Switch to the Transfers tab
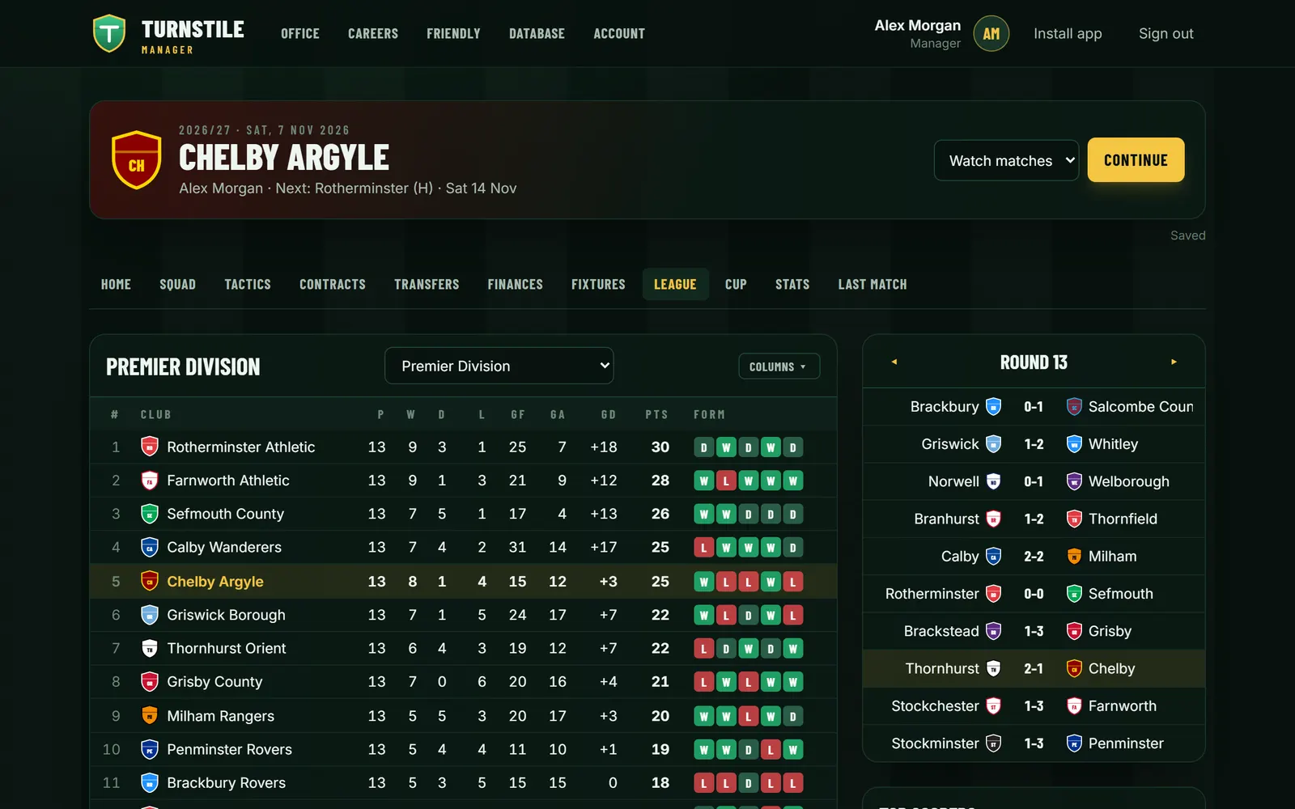Viewport: 1295px width, 809px height. [x=427, y=284]
